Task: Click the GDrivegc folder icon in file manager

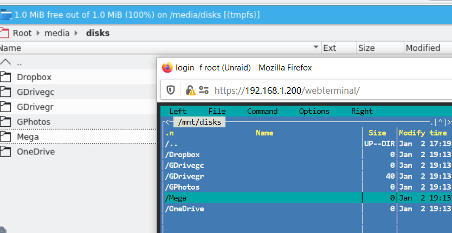Action: 5,92
